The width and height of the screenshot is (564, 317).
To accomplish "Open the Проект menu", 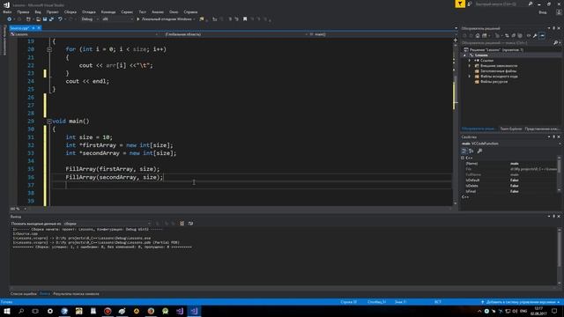I will [x=53, y=11].
